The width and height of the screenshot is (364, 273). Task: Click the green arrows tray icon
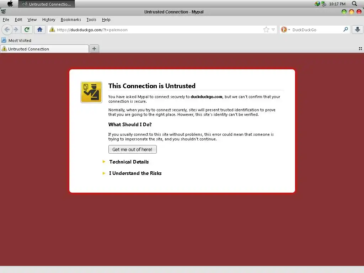(323, 4)
